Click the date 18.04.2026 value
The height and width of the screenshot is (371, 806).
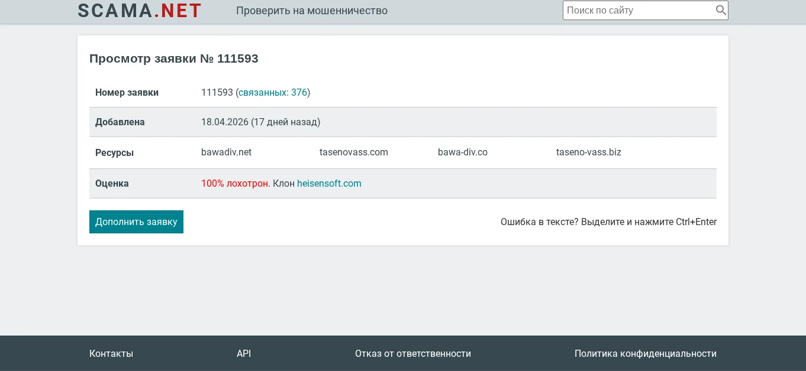(225, 122)
